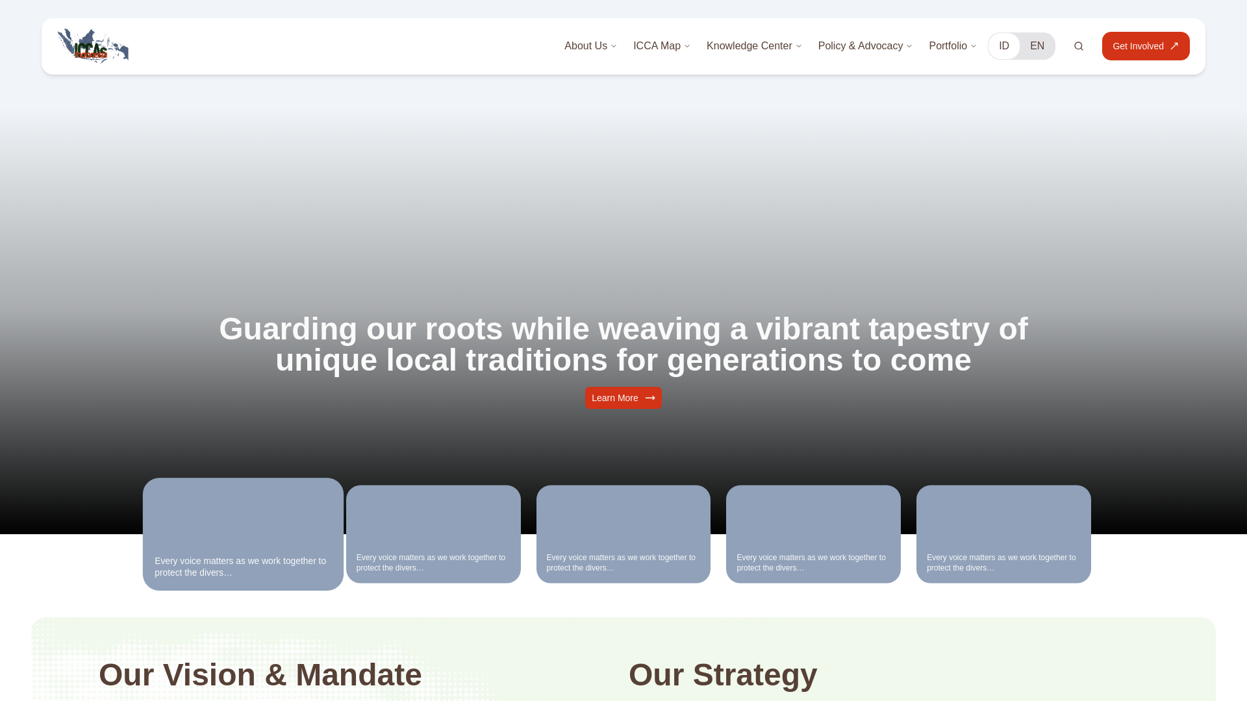Select the fourth slide card
Image resolution: width=1247 pixels, height=701 pixels.
(813, 534)
